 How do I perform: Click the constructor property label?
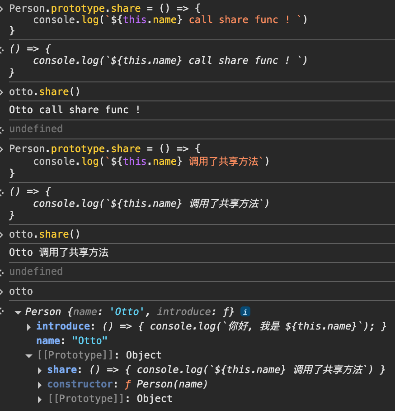click(80, 384)
